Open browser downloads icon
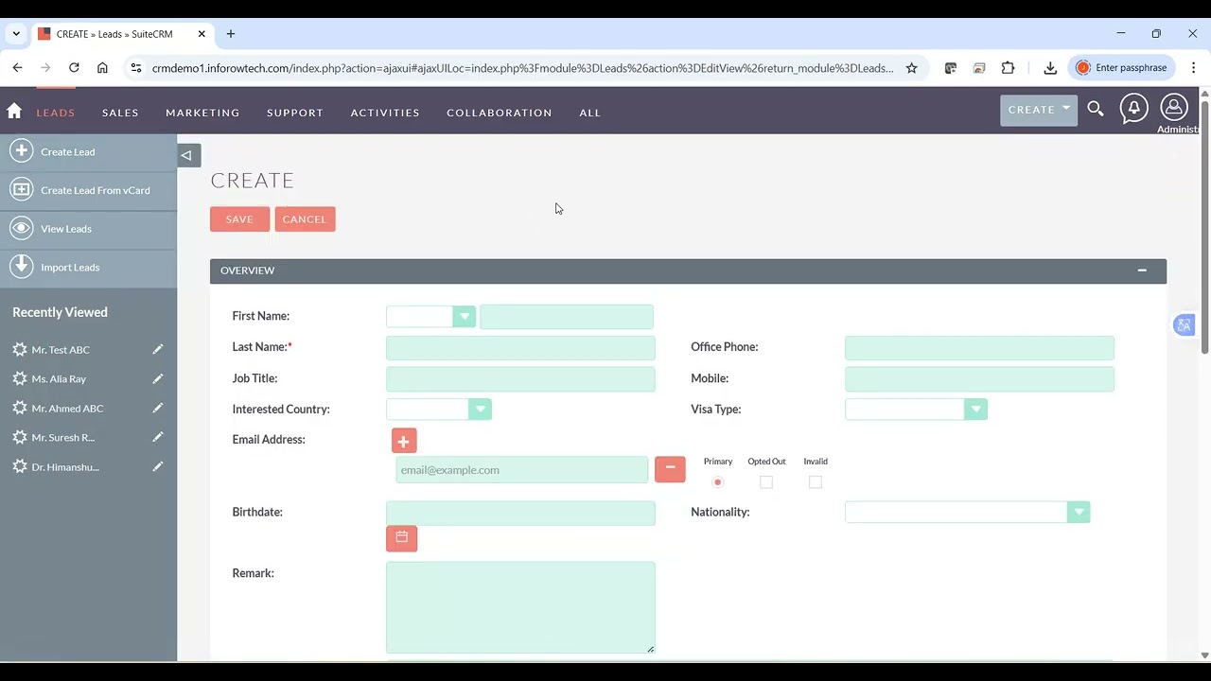The height and width of the screenshot is (681, 1211). 1050,68
